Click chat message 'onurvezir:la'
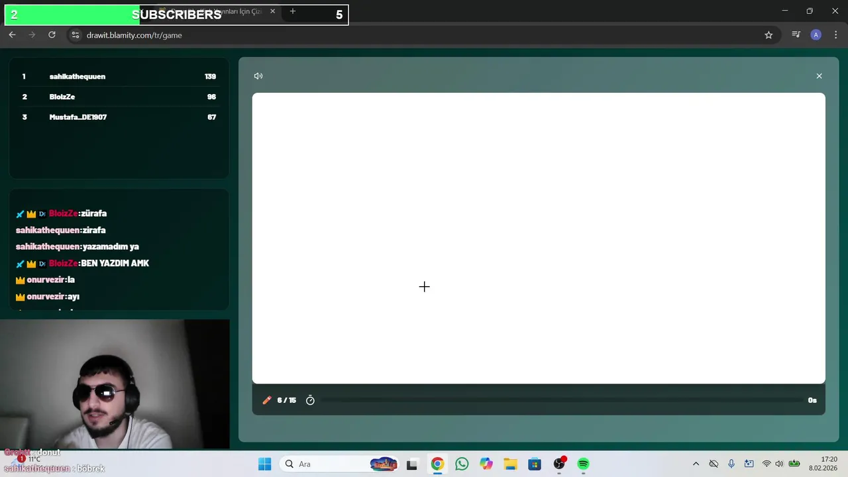 (51, 280)
